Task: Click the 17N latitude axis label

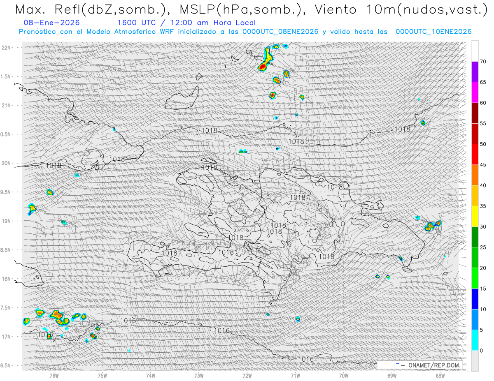Action: click(x=7, y=337)
